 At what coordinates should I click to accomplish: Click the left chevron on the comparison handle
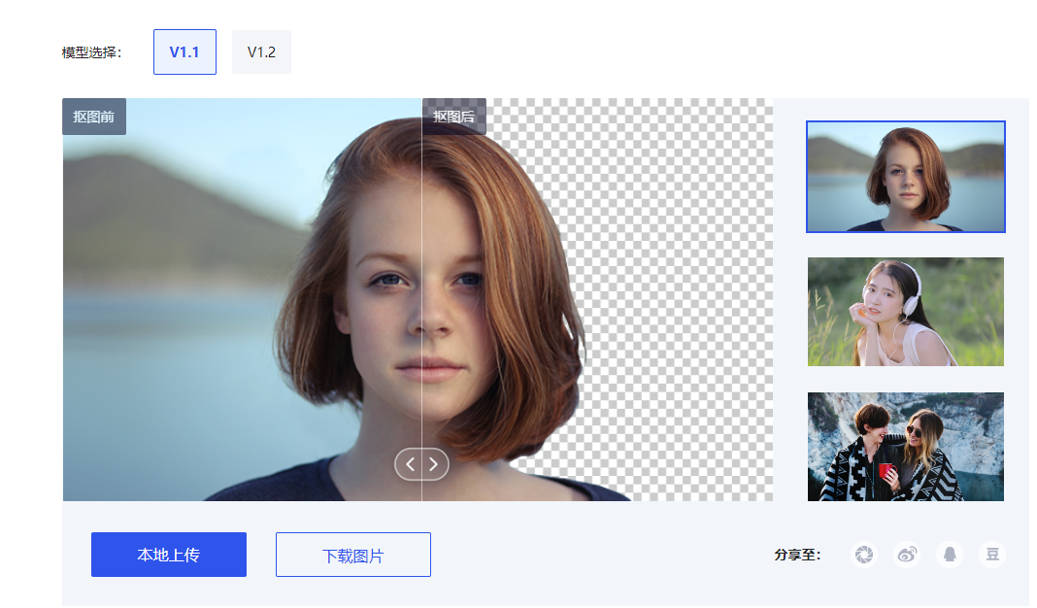tap(410, 464)
